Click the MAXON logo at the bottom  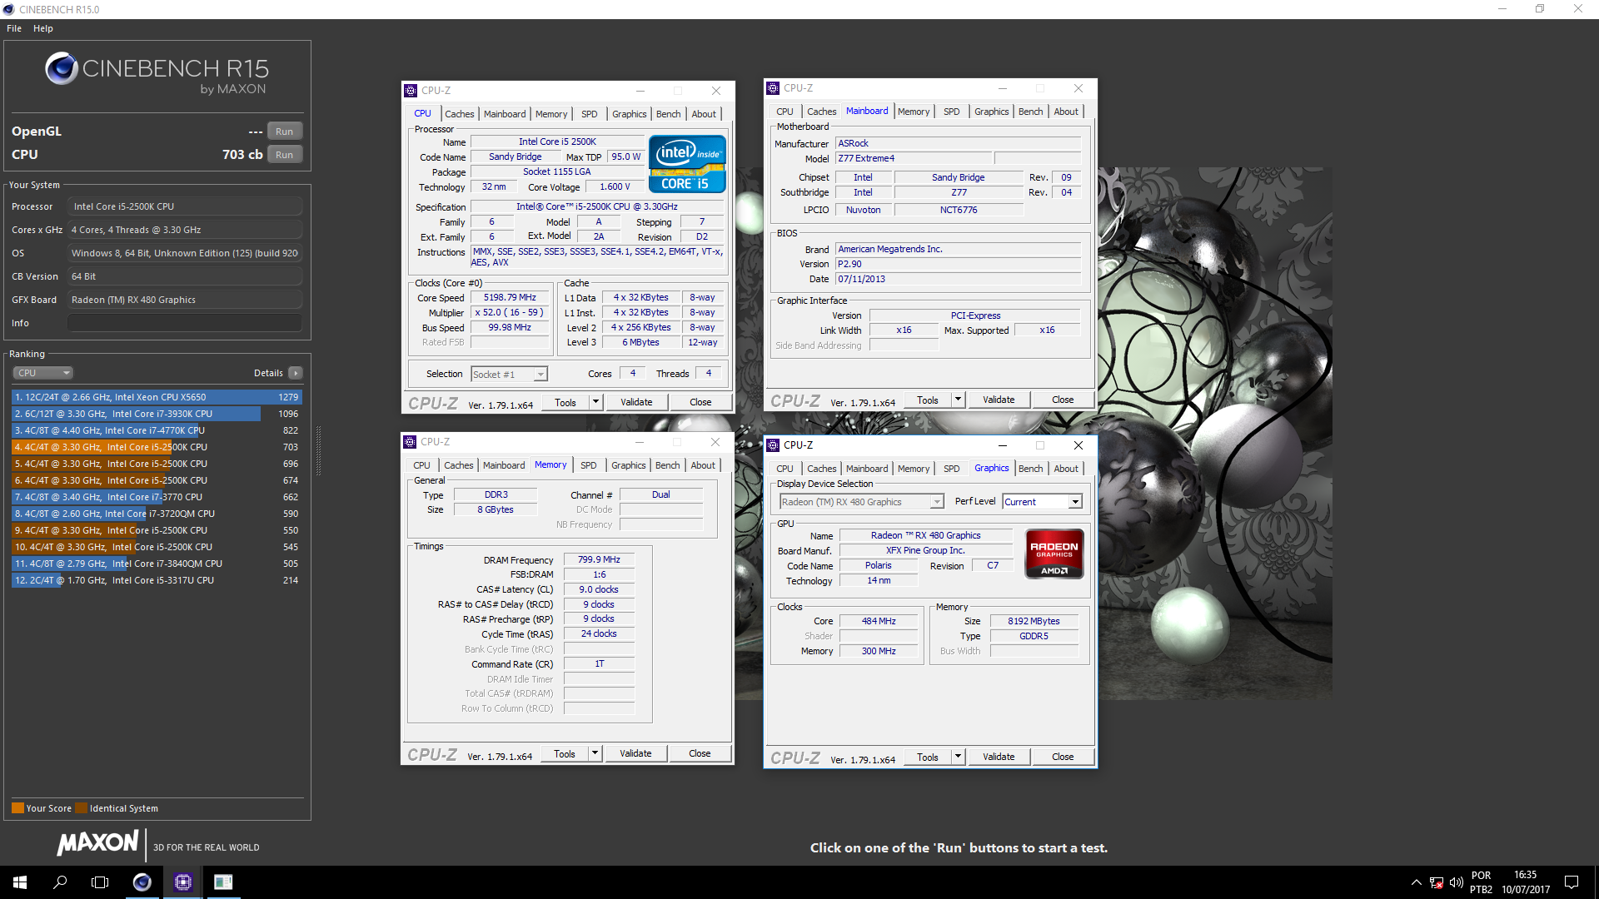(97, 843)
